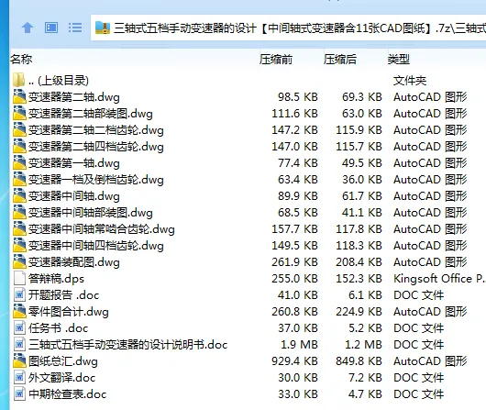Click the DWG icon of 变速器一档及倒档齿轮.dwg
The width and height of the screenshot is (486, 410).
(19, 179)
